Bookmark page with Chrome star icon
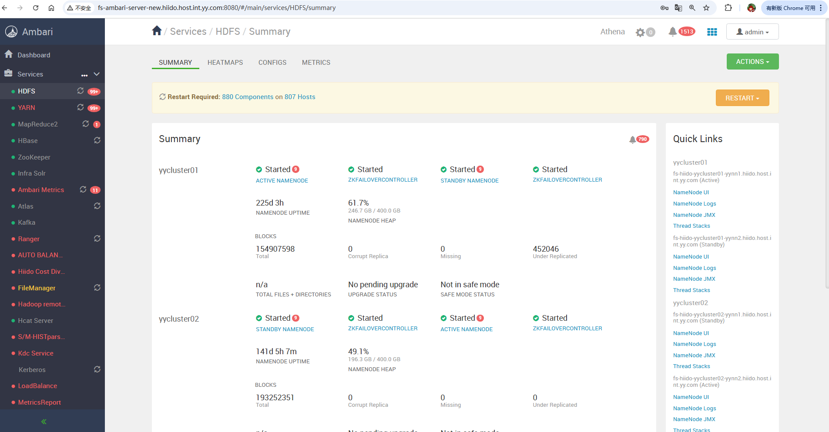This screenshot has height=432, width=829. tap(706, 8)
